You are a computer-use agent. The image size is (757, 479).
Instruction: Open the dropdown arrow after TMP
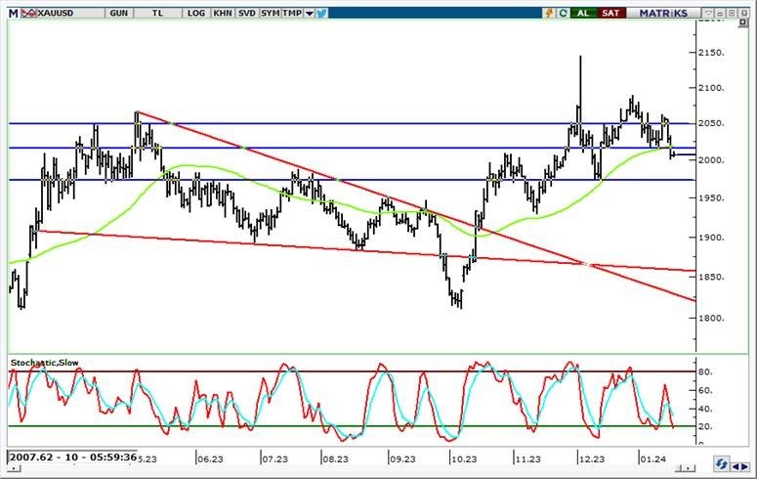point(310,13)
